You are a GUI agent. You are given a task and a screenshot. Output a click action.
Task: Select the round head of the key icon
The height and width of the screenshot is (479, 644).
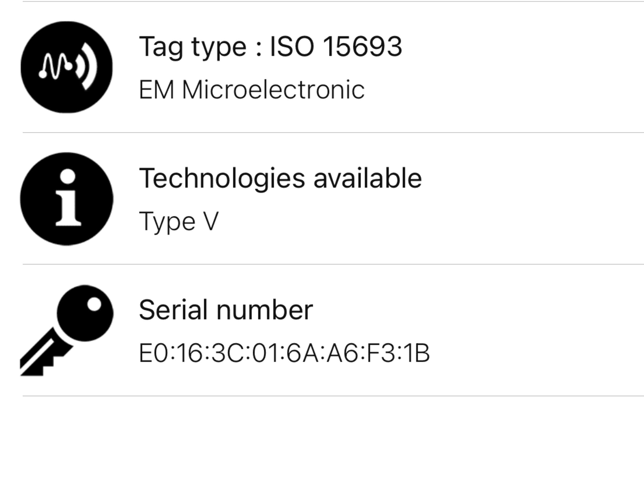coord(85,313)
